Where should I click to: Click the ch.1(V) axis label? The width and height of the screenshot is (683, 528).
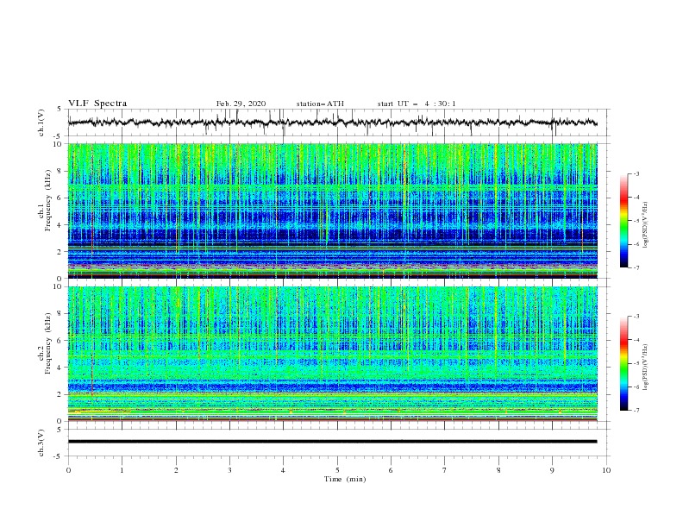41,123
